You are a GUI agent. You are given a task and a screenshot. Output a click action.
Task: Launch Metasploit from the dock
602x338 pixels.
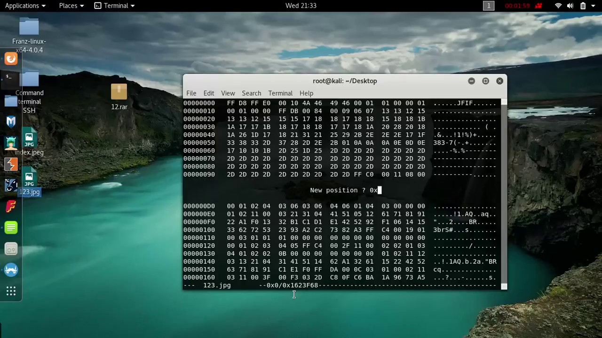pos(11,122)
